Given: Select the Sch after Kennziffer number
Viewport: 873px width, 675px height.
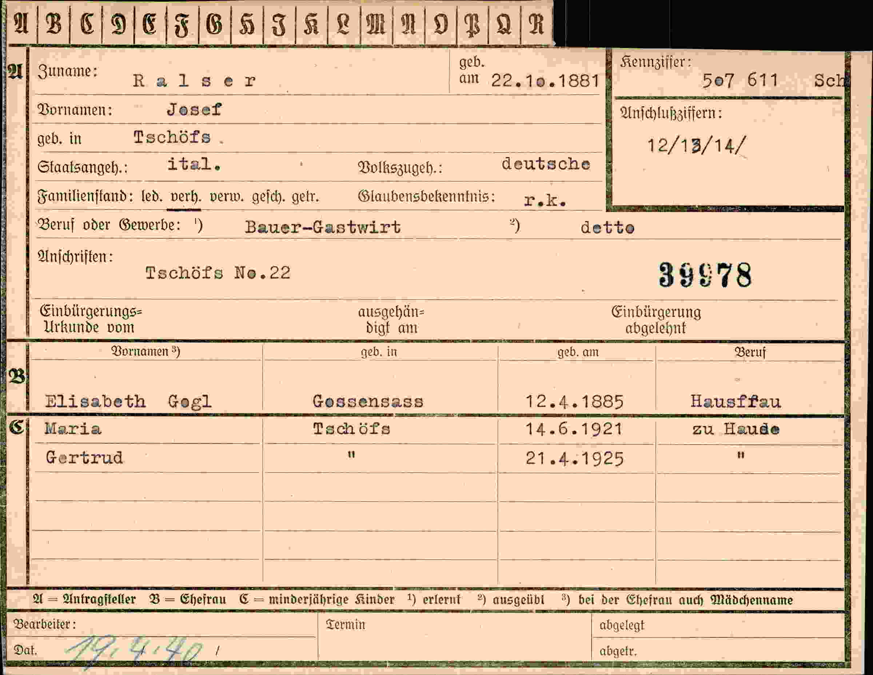Looking at the screenshot, I should pos(830,81).
